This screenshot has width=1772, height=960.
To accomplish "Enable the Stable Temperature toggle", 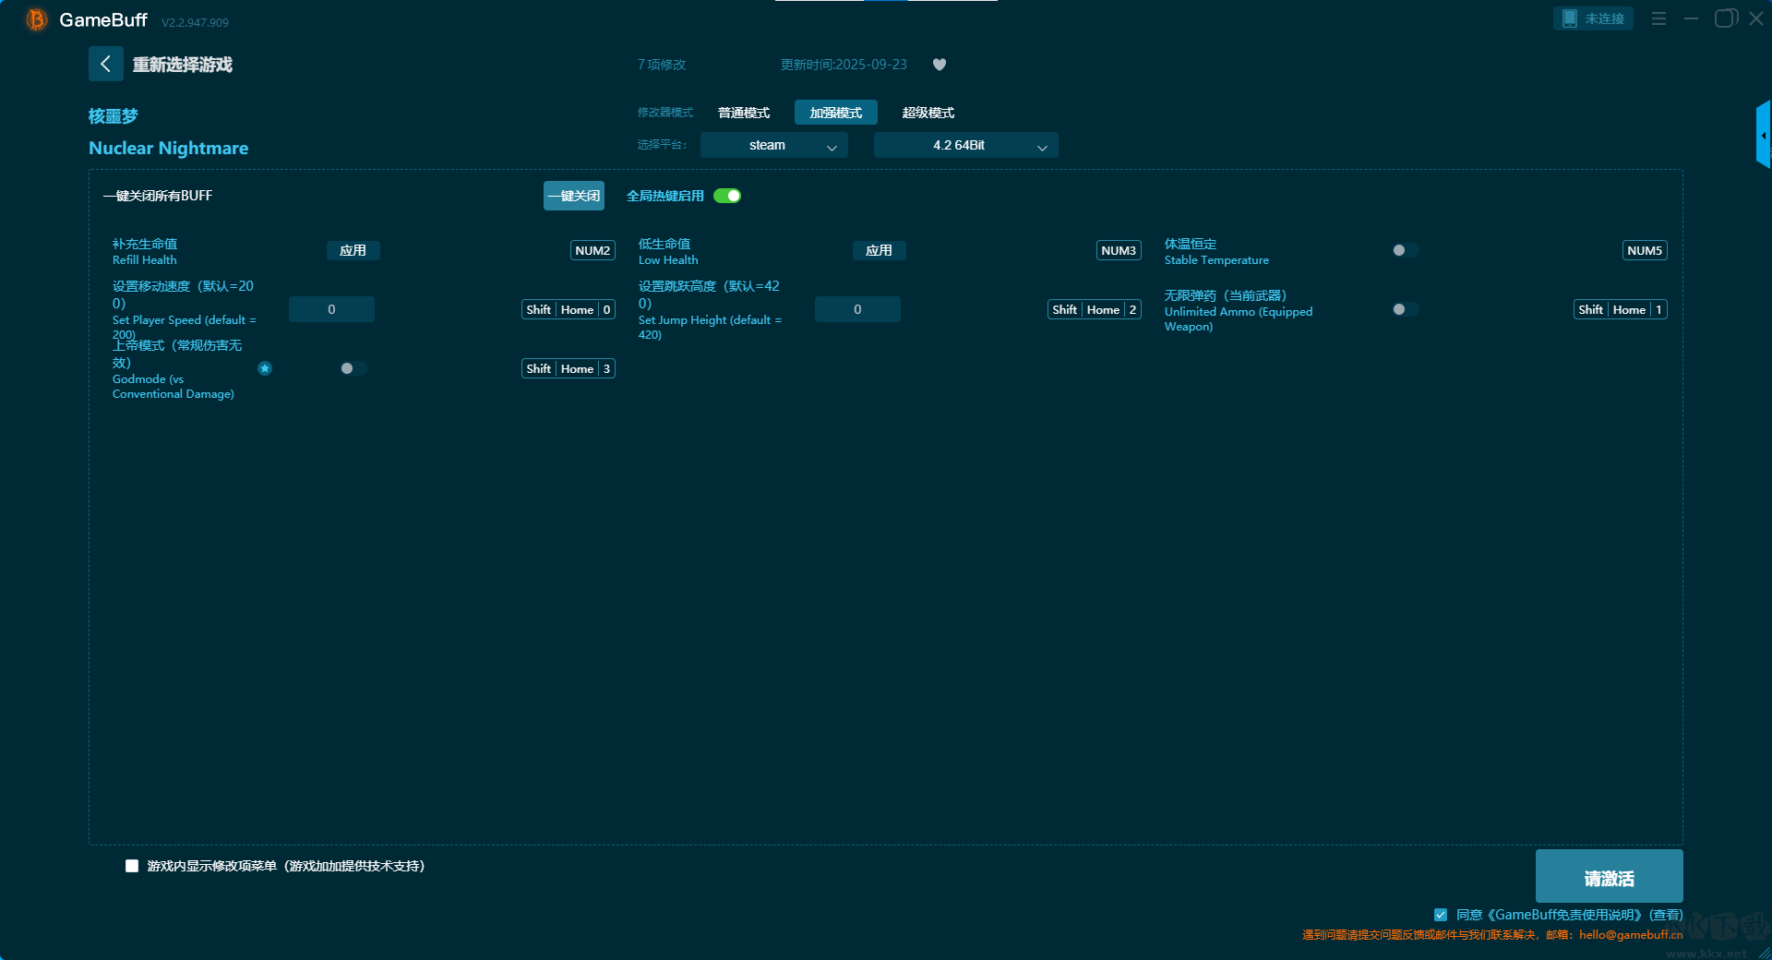I will (x=1404, y=250).
